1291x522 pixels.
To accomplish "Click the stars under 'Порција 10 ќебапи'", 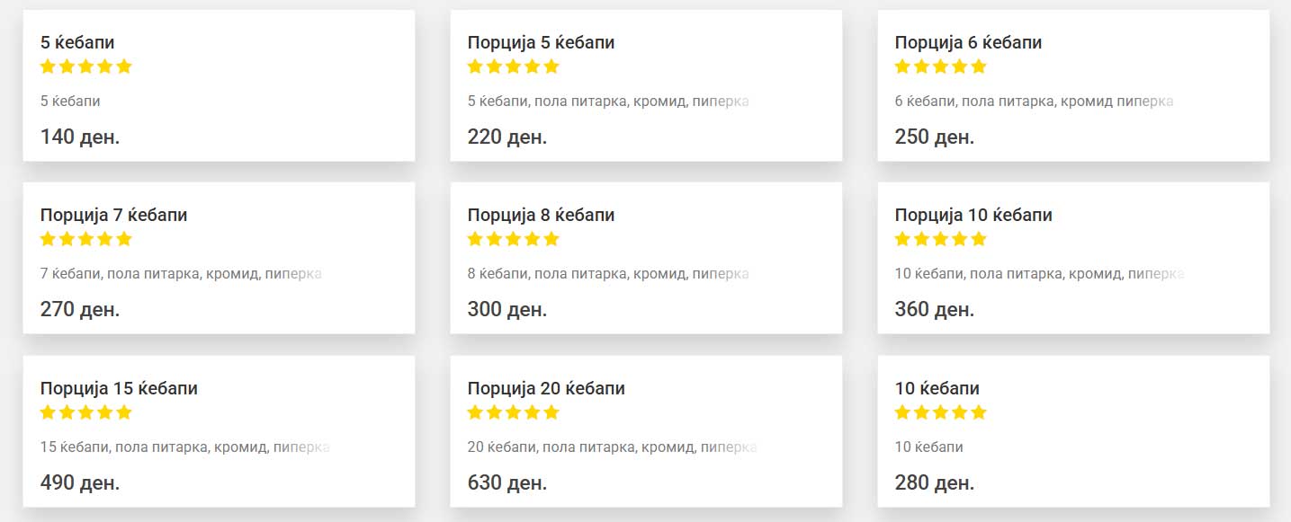I will [941, 239].
